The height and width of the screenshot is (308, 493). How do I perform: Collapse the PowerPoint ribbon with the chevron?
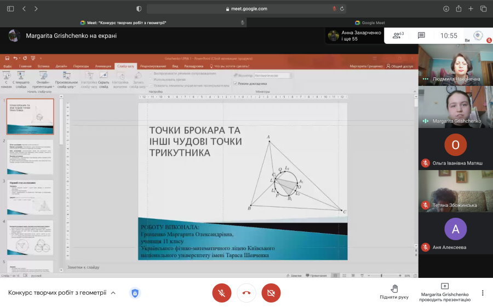tap(415, 91)
